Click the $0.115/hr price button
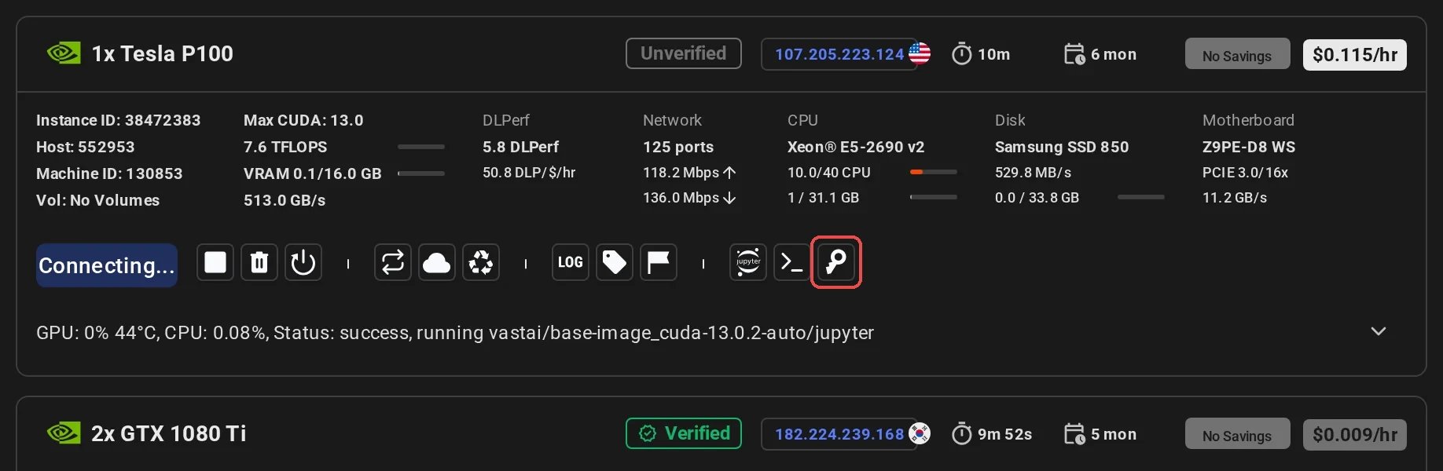The image size is (1443, 471). point(1355,55)
